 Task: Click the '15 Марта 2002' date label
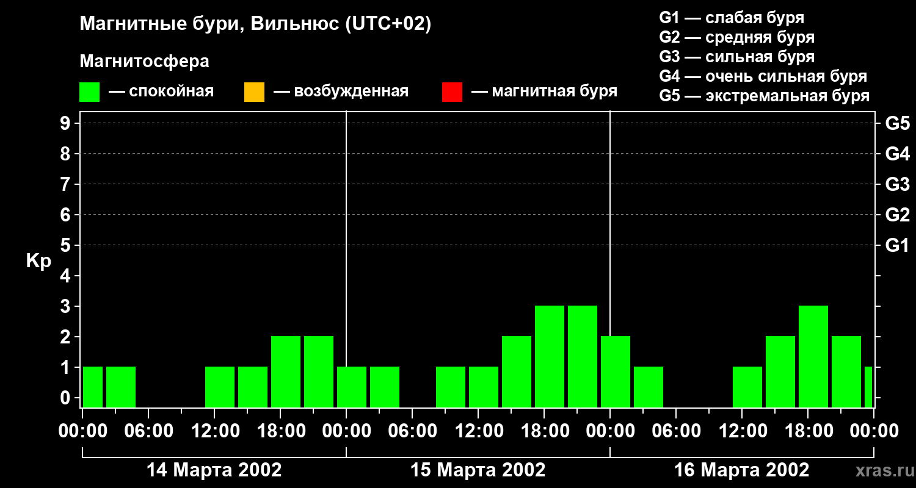click(478, 470)
